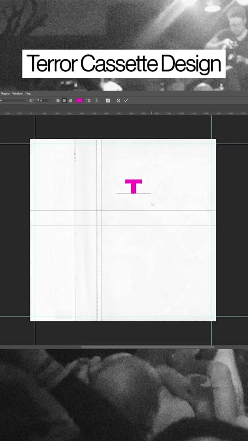Open the Window menu
The image size is (248, 441).
click(17, 93)
